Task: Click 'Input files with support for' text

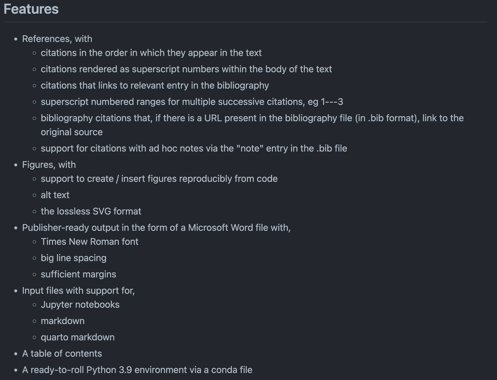Action: pyautogui.click(x=78, y=291)
